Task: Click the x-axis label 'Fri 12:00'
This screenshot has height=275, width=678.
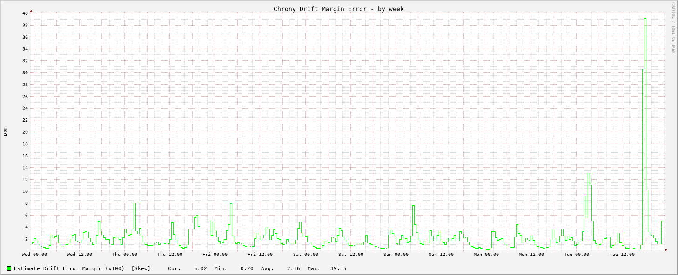Action: point(260,254)
